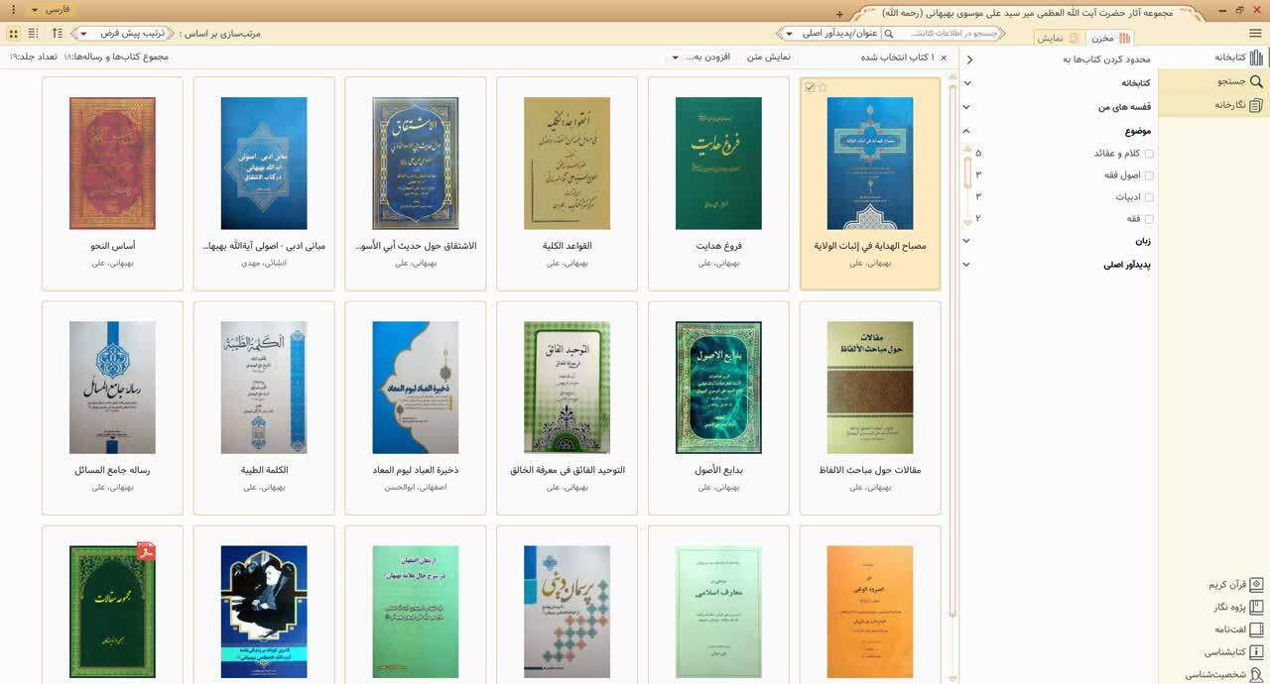The height and width of the screenshot is (684, 1270).
Task: Open the فروغ هدایت book cover
Action: click(718, 164)
